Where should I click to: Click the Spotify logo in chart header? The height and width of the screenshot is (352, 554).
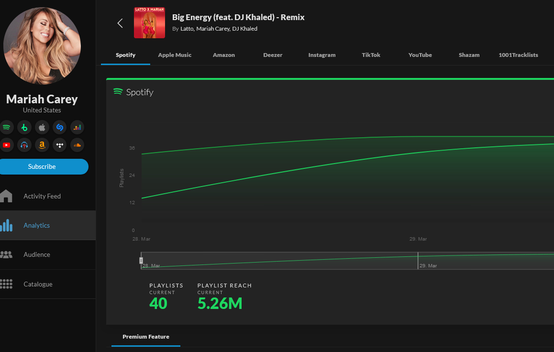click(118, 92)
